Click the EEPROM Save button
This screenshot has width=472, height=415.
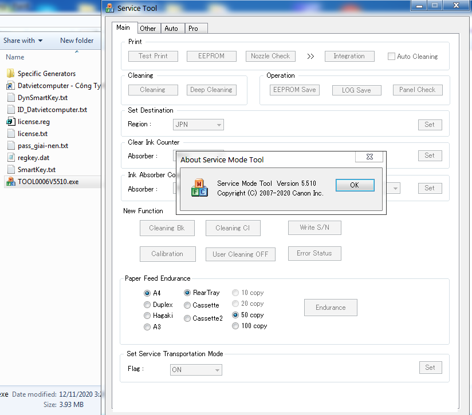(x=294, y=90)
